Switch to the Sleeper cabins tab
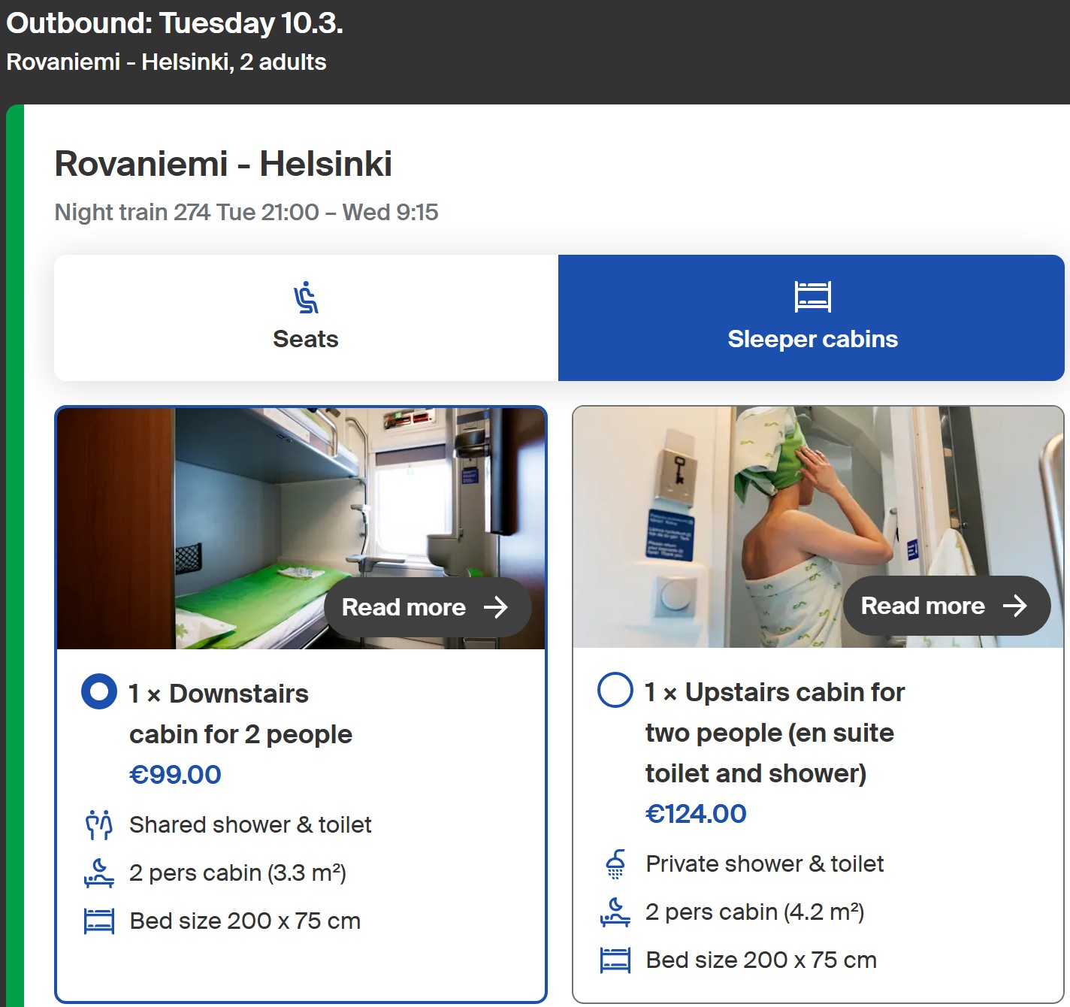 click(x=812, y=318)
